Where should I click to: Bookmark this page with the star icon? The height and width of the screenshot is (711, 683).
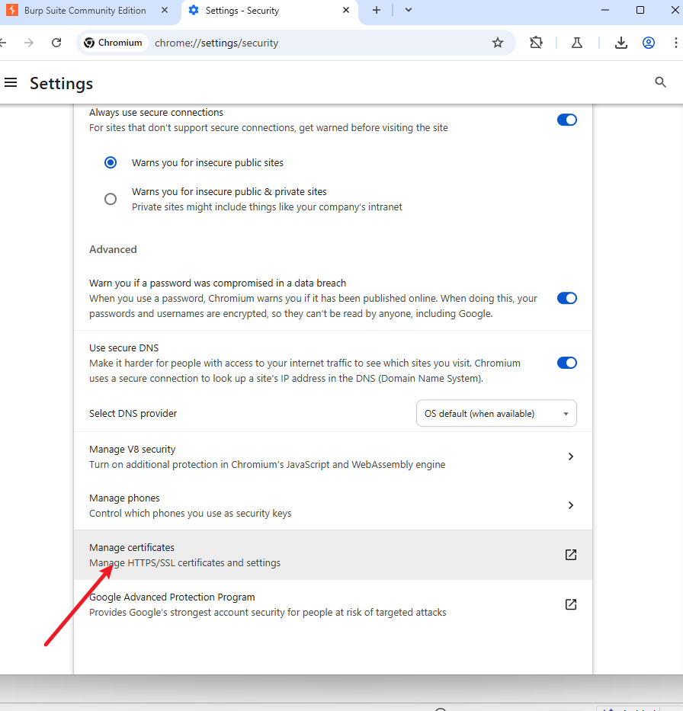click(x=498, y=43)
